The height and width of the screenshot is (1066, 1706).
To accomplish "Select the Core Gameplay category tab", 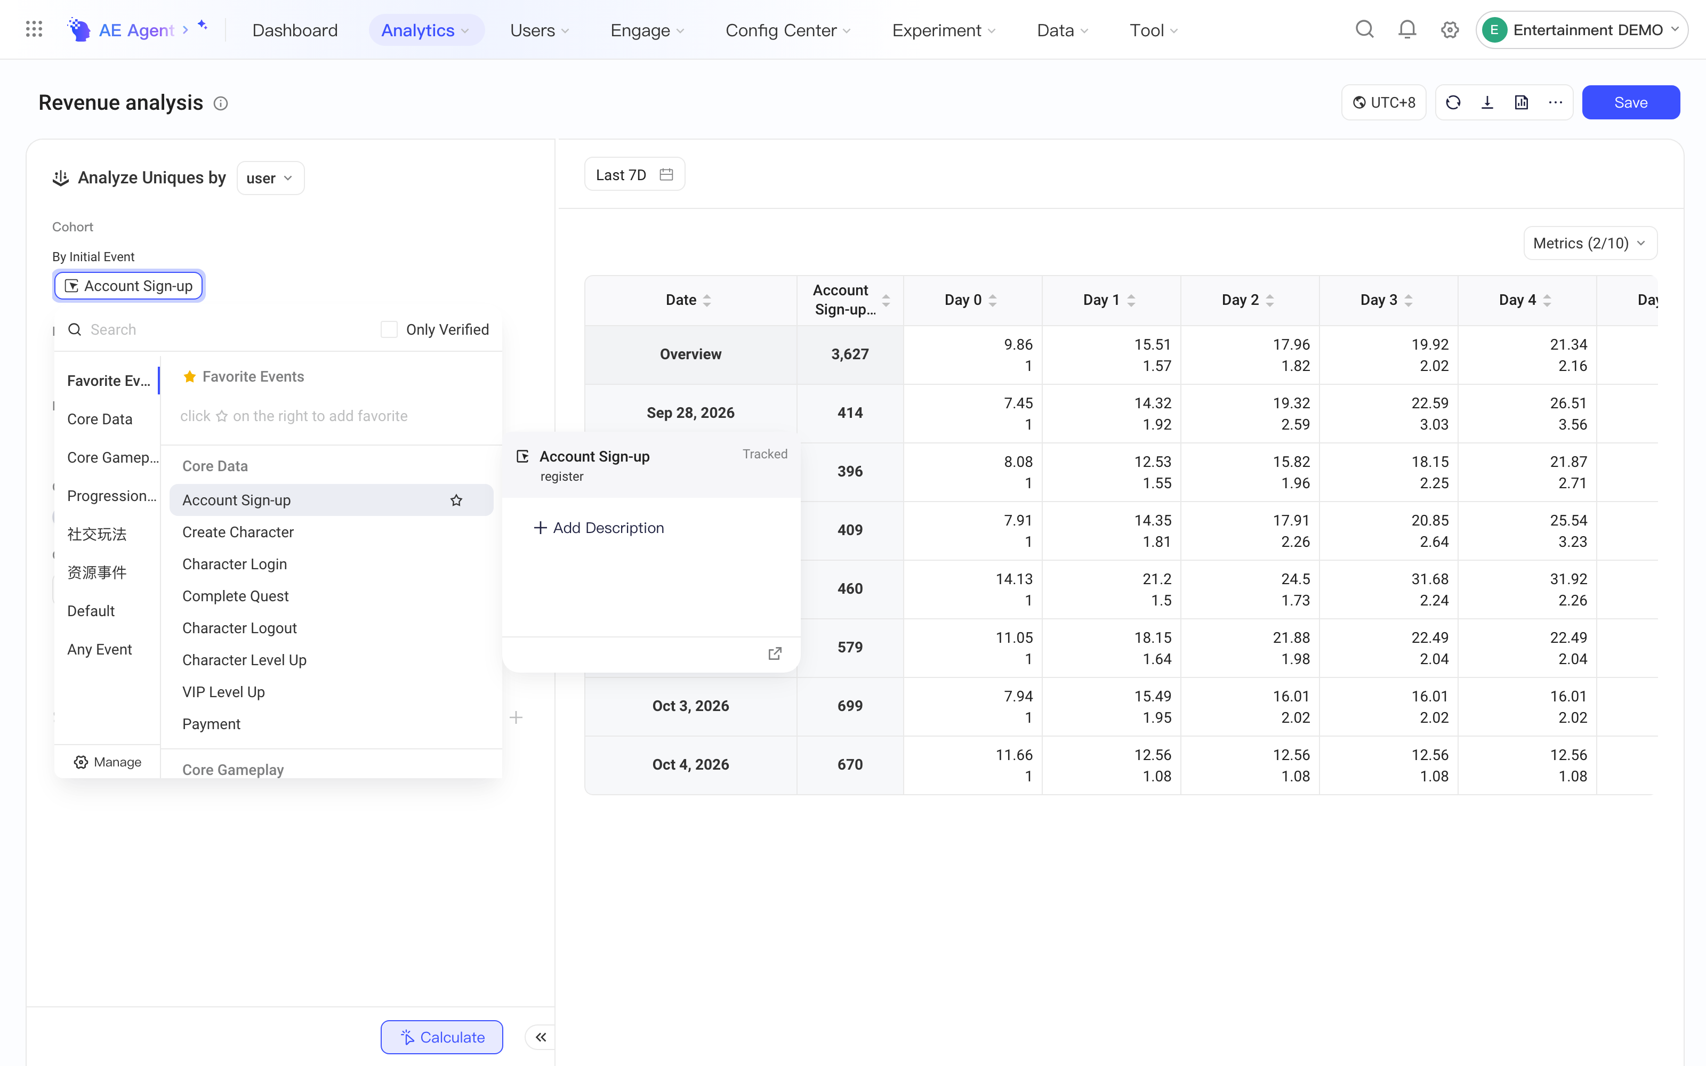I will point(113,457).
